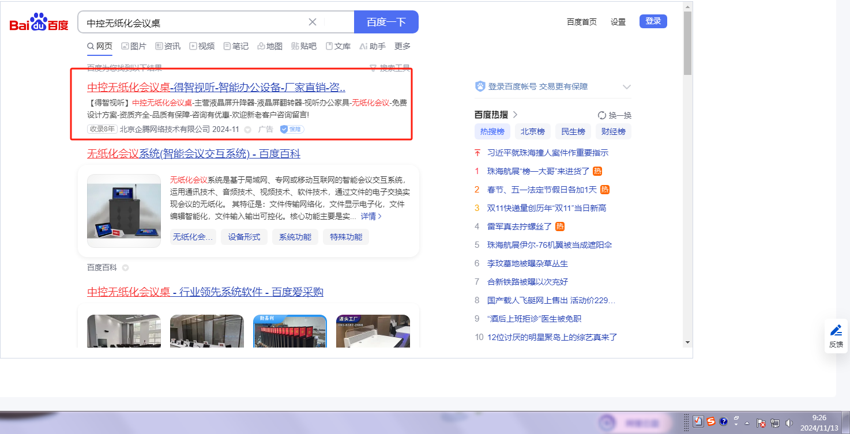Screen dimensions: 850x434
Task: Click the 换一换 refresh icon in hot search
Action: [601, 115]
